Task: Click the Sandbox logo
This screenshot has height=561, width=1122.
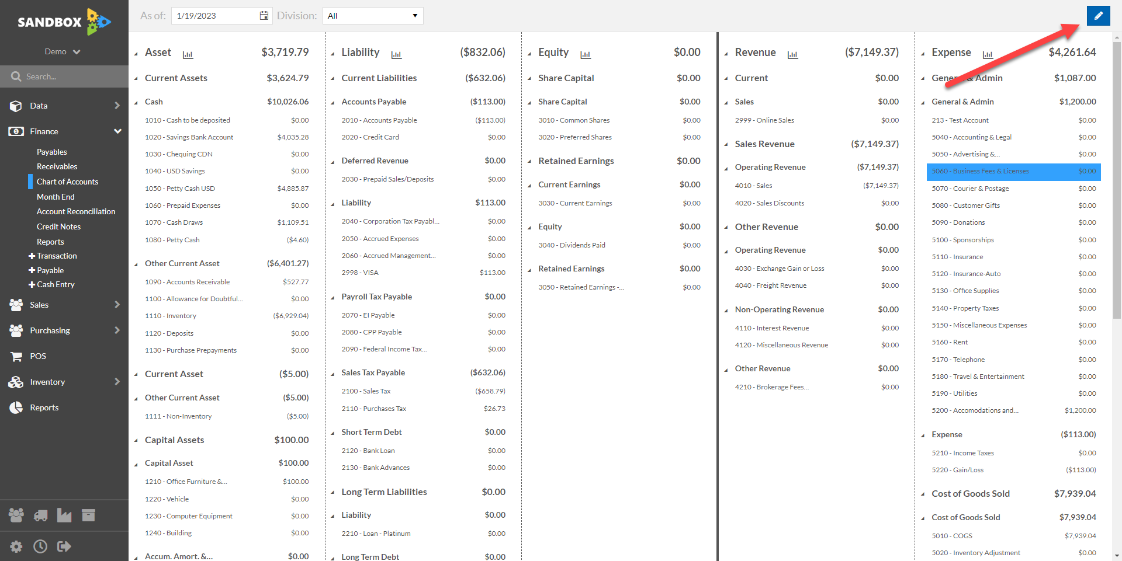Action: point(64,22)
